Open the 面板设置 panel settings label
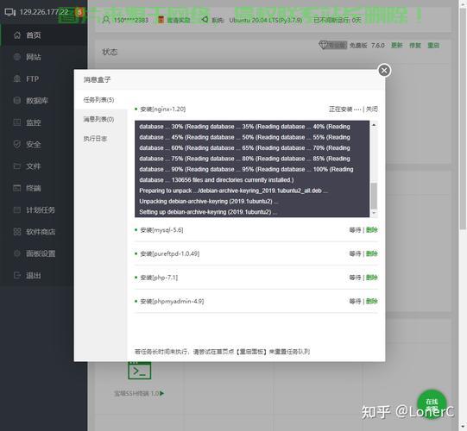The height and width of the screenshot is (431, 467). pyautogui.click(x=41, y=253)
